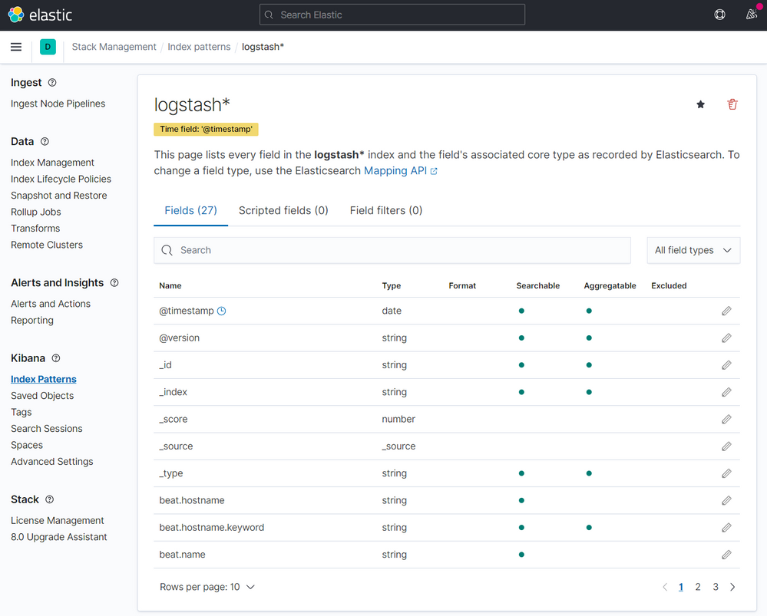Open Index Lifecycle Policies
Image resolution: width=767 pixels, height=616 pixels.
(x=61, y=179)
